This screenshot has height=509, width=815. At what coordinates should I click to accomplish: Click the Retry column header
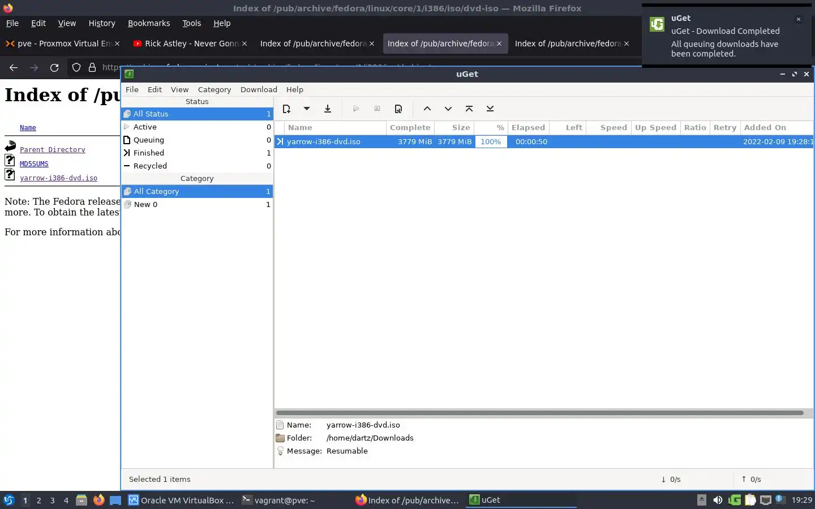coord(725,127)
